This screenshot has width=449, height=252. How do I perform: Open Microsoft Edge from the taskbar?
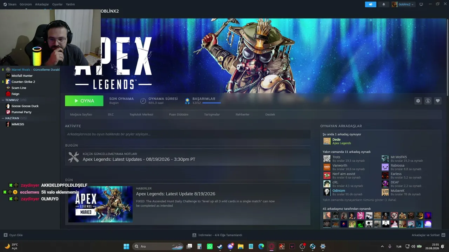coord(261,246)
